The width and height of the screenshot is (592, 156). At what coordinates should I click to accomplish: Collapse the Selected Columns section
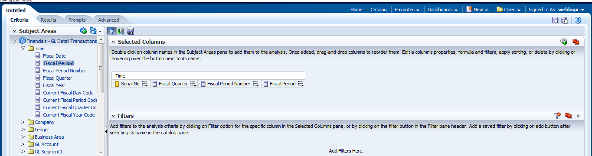click(114, 42)
